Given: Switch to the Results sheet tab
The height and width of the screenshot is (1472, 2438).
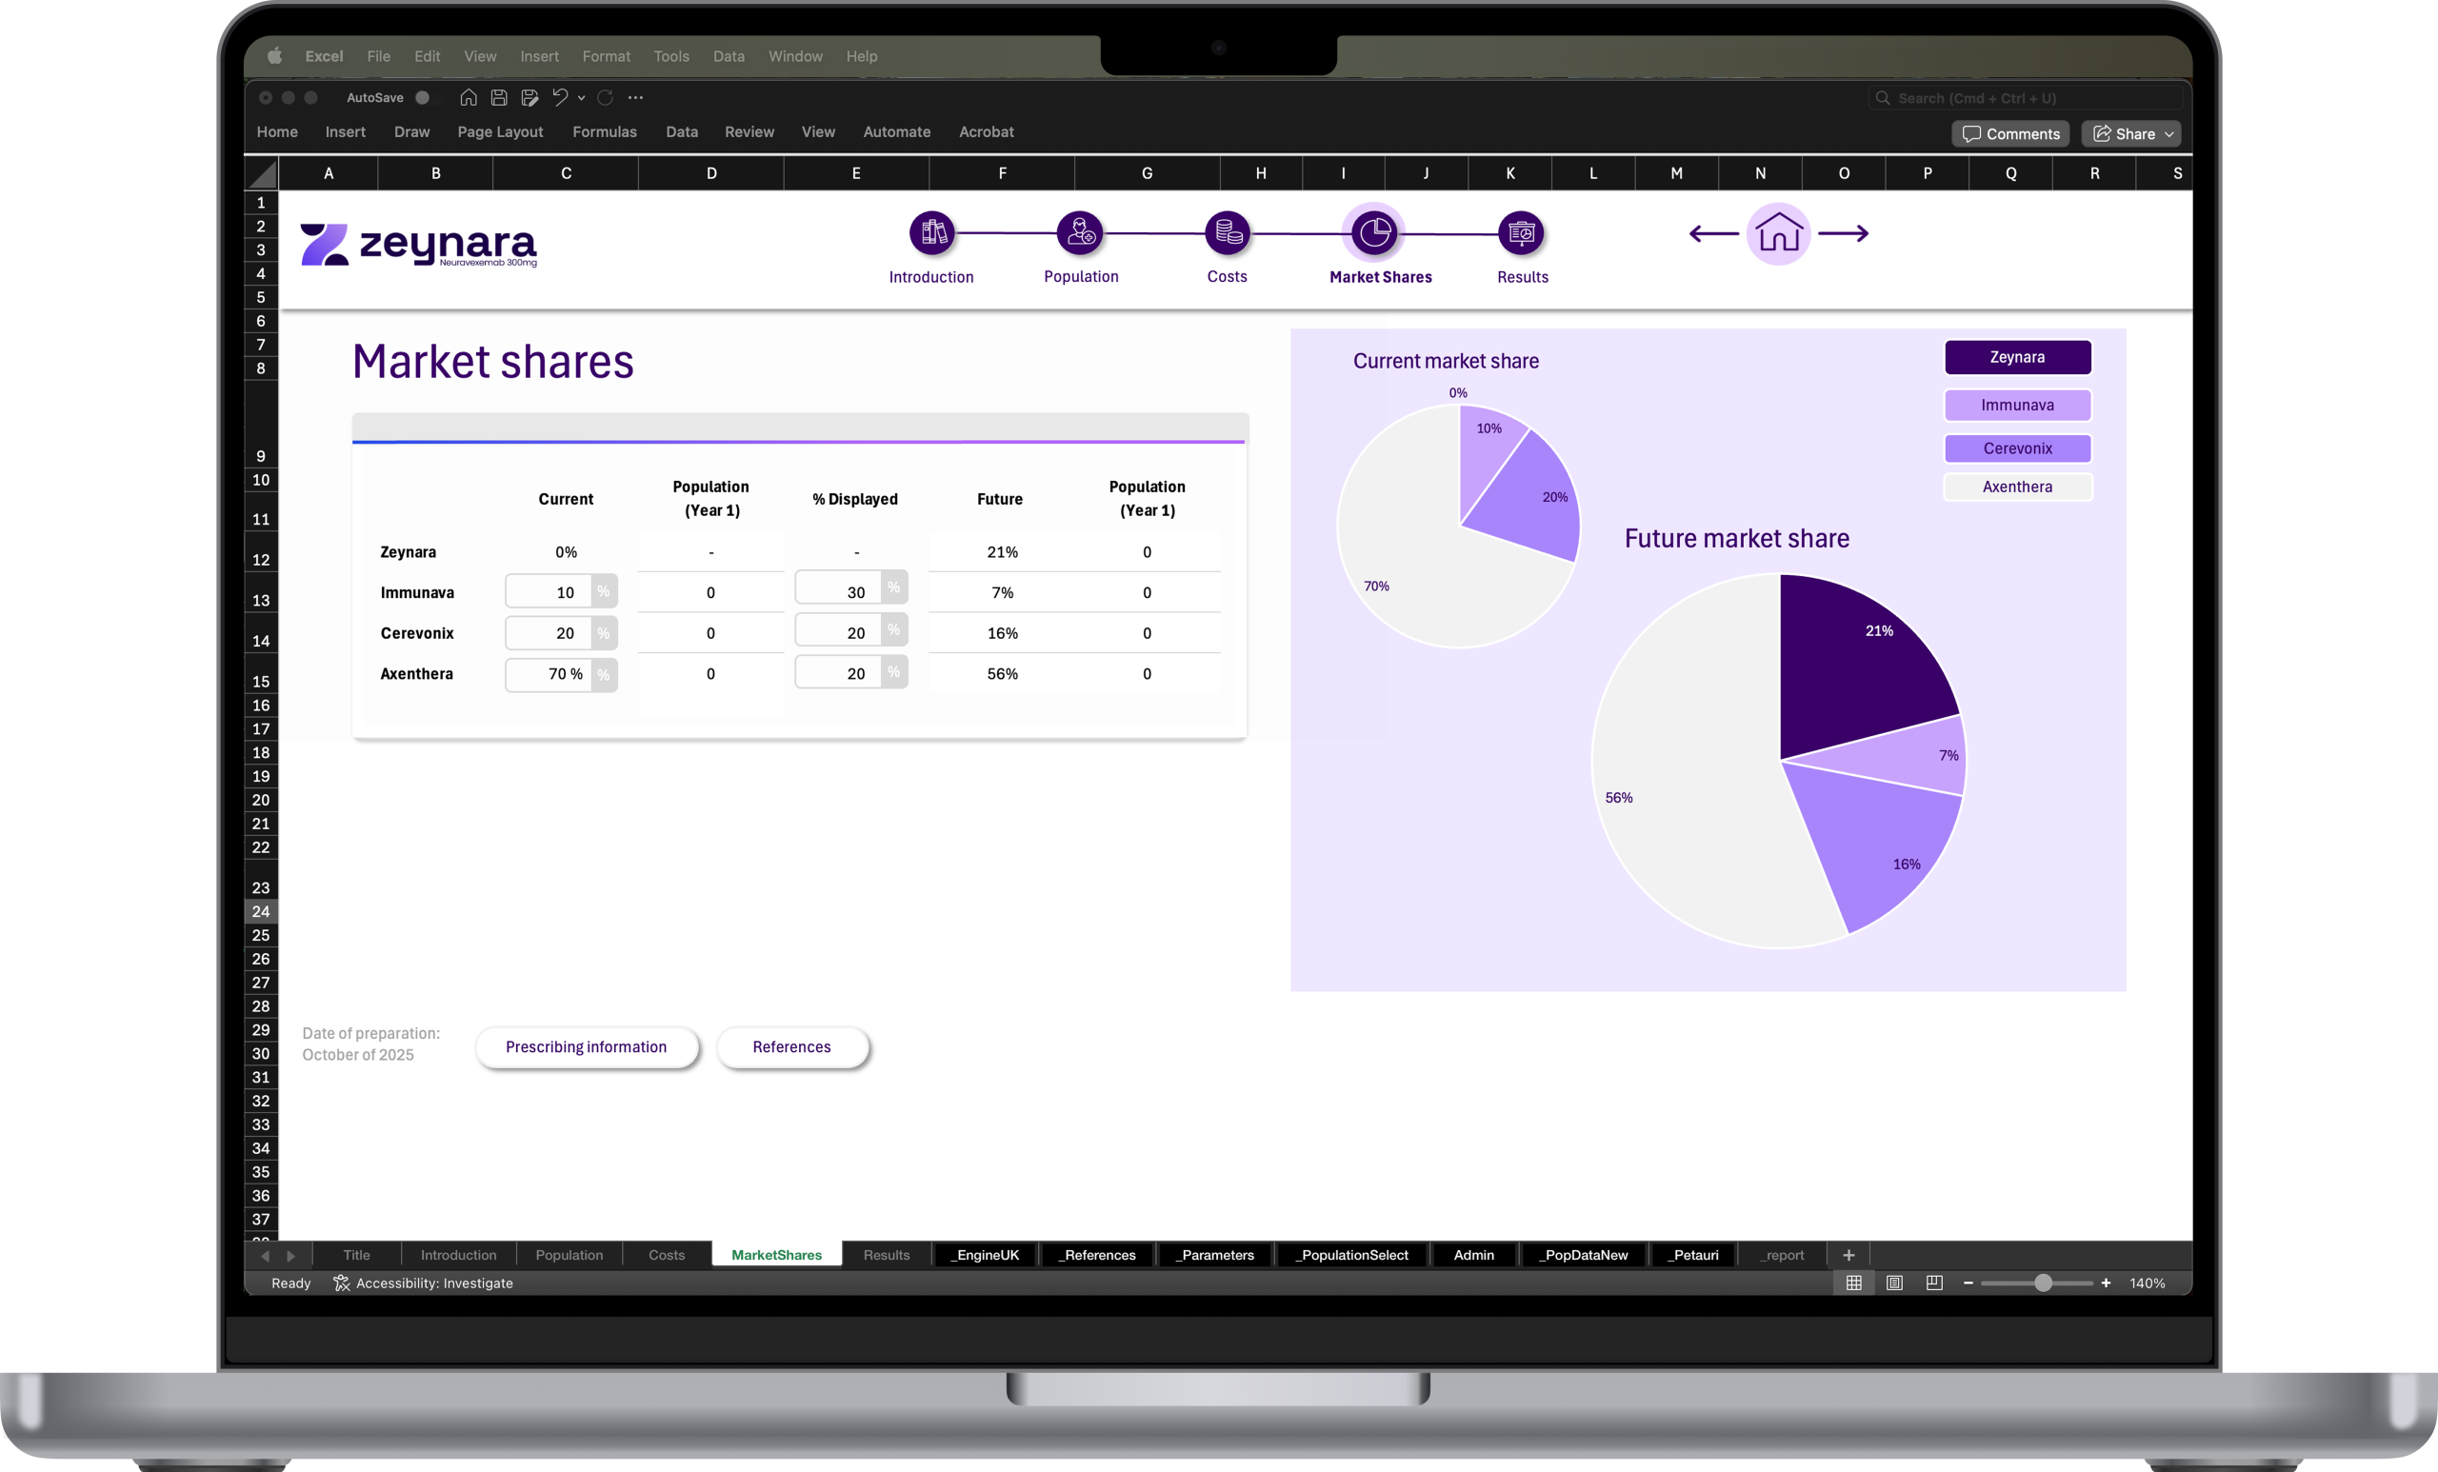Looking at the screenshot, I should (886, 1254).
